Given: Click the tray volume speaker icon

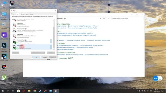Looking at the screenshot, I should pos(148,91).
